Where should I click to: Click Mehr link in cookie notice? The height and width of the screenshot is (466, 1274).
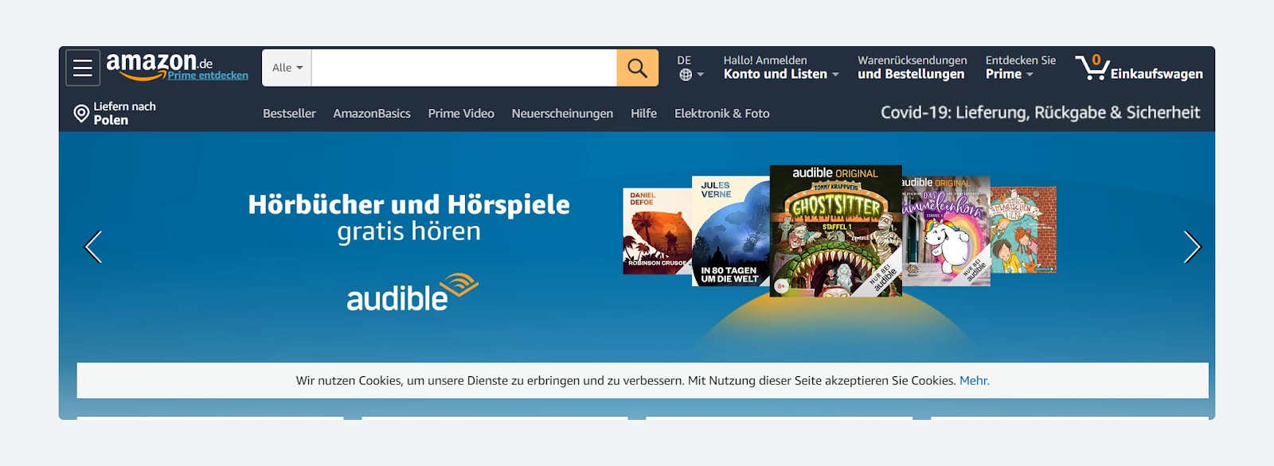[x=974, y=381]
